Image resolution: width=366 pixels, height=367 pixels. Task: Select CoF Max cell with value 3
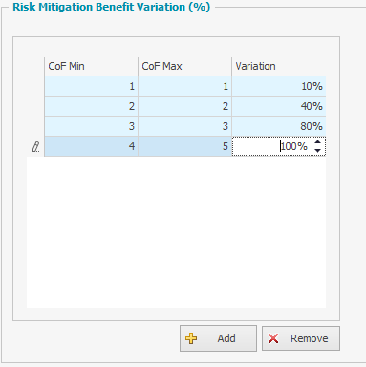pyautogui.click(x=184, y=126)
